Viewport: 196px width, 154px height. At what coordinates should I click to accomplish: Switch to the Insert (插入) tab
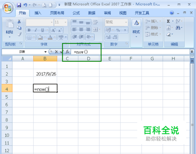pyautogui.click(x=38, y=13)
